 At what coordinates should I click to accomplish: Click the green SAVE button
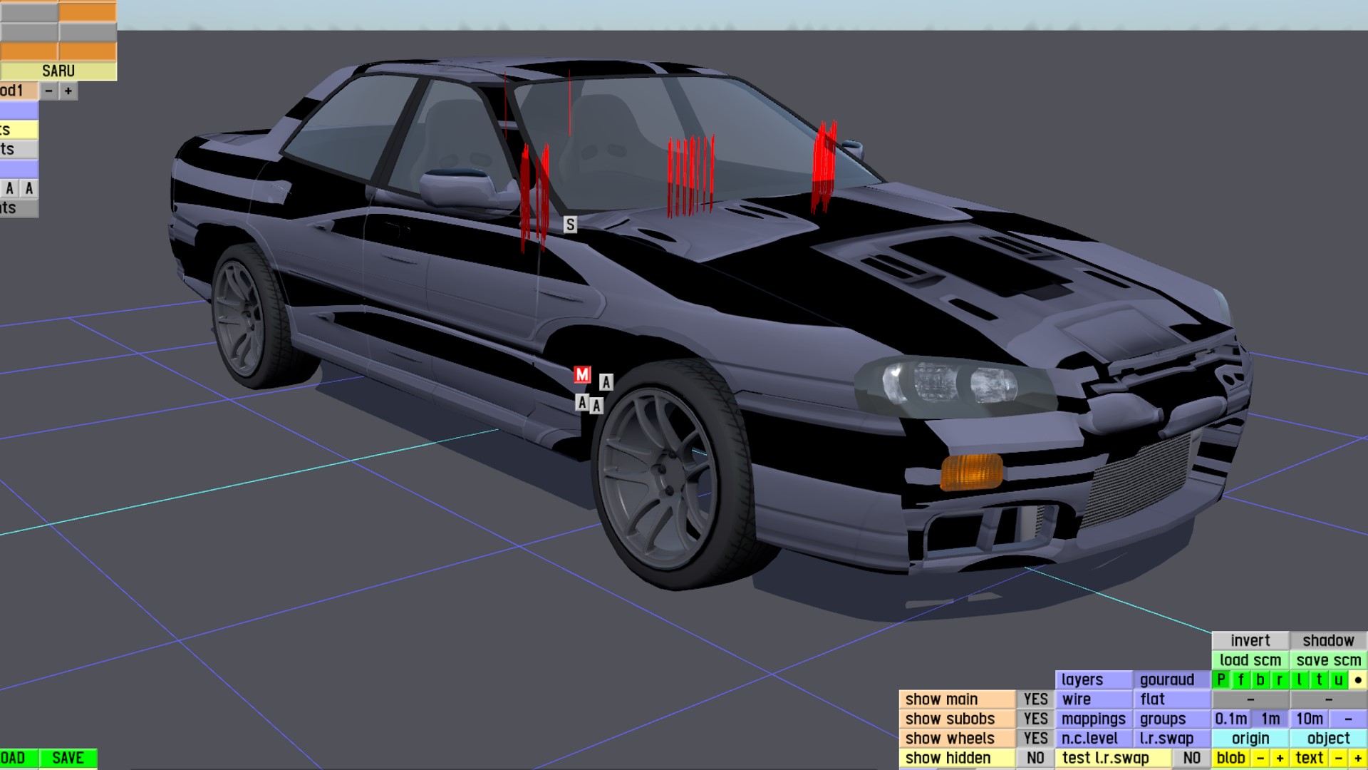68,758
